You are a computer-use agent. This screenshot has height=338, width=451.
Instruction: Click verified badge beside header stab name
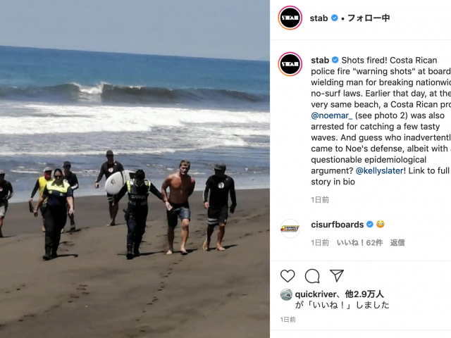(334, 18)
